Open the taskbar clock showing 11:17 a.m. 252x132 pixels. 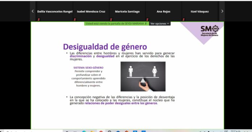tap(235, 131)
